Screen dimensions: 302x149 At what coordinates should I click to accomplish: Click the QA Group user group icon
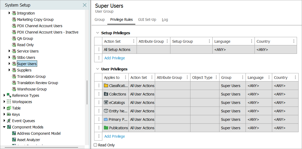[x=14, y=39]
